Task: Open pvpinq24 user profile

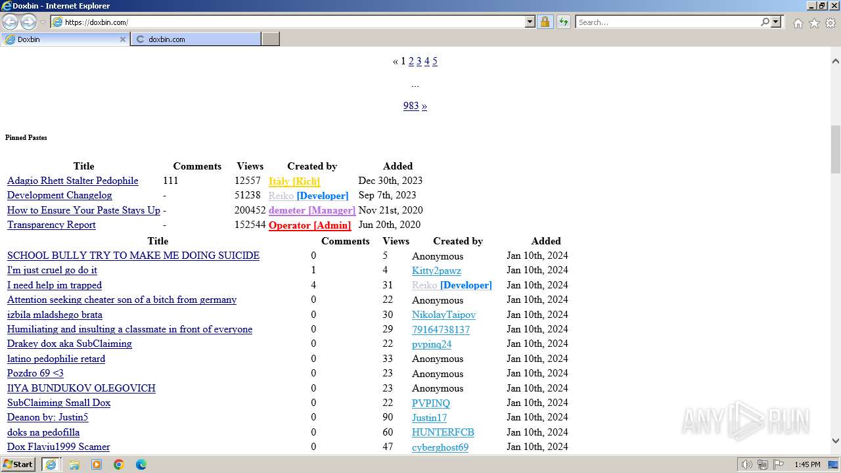Action: point(432,344)
